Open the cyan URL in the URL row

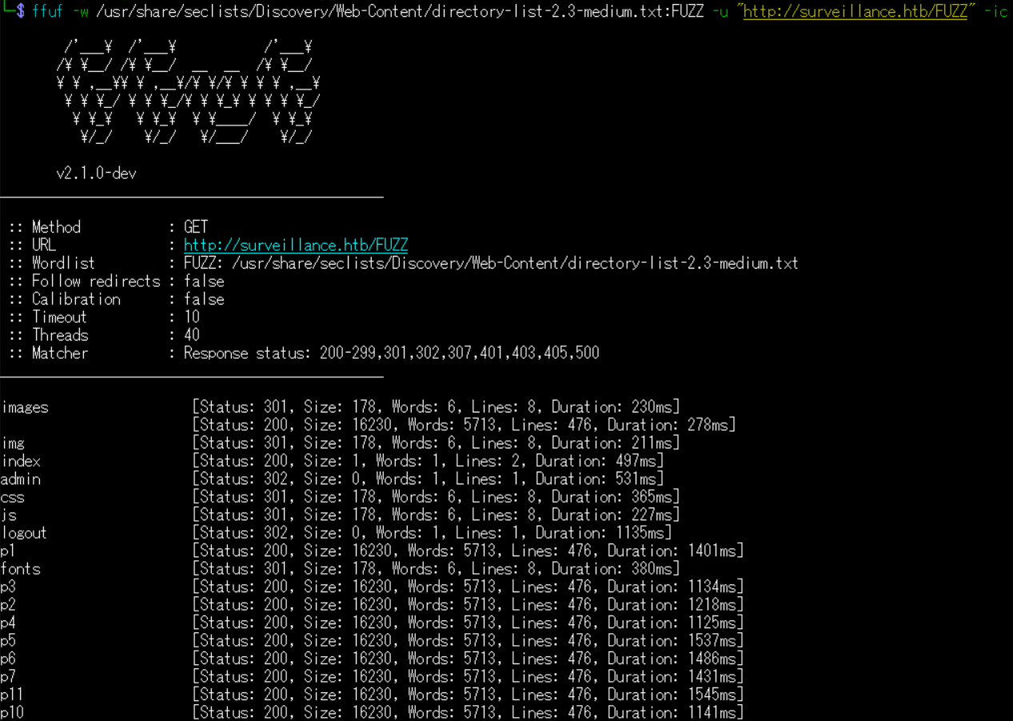(x=295, y=245)
